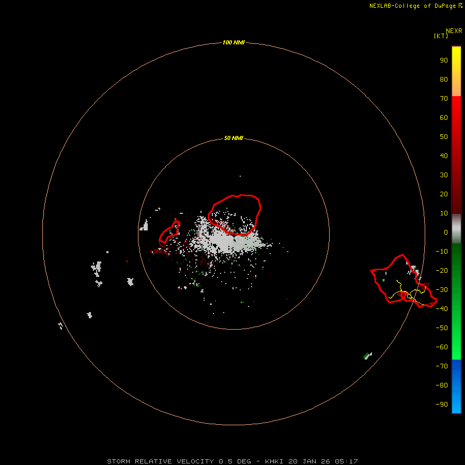Click the -80 value on the velocity scale

[442, 385]
